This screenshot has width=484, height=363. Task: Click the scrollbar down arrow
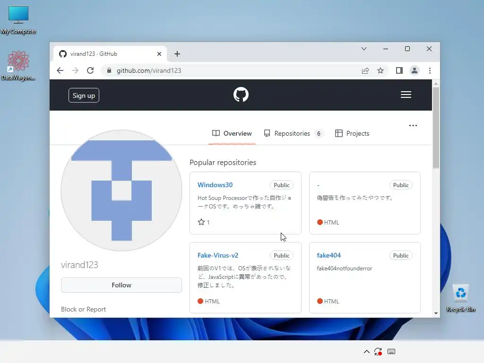(435, 313)
